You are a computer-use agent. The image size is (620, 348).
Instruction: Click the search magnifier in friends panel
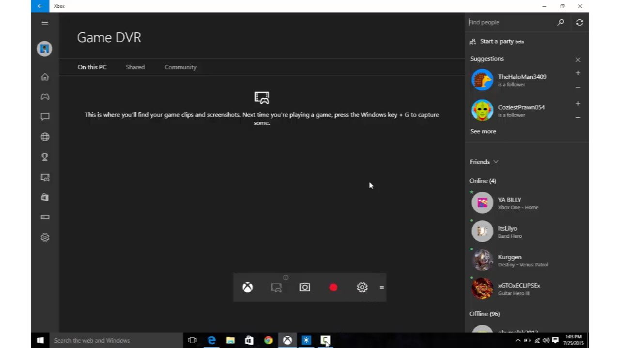[x=561, y=22]
